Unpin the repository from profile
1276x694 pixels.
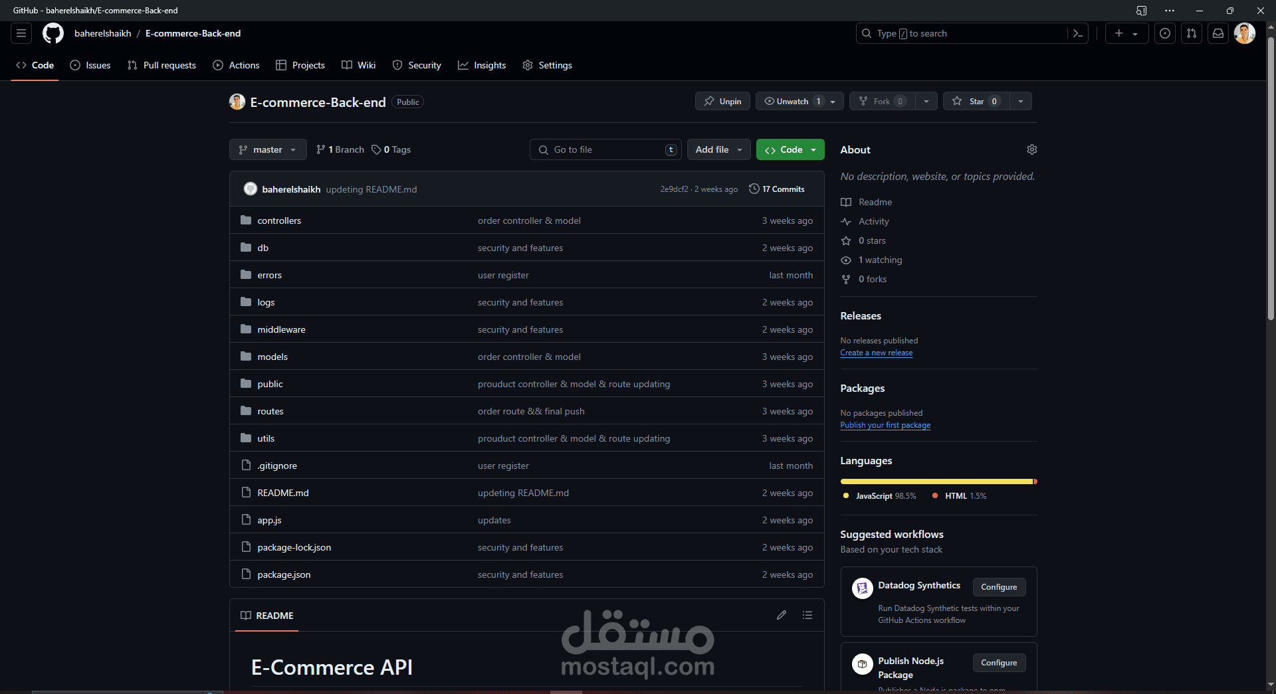pos(722,101)
